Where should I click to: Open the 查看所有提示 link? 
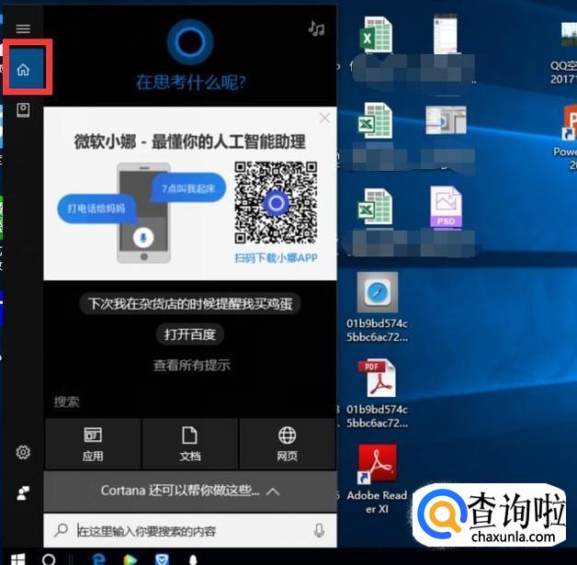click(191, 365)
